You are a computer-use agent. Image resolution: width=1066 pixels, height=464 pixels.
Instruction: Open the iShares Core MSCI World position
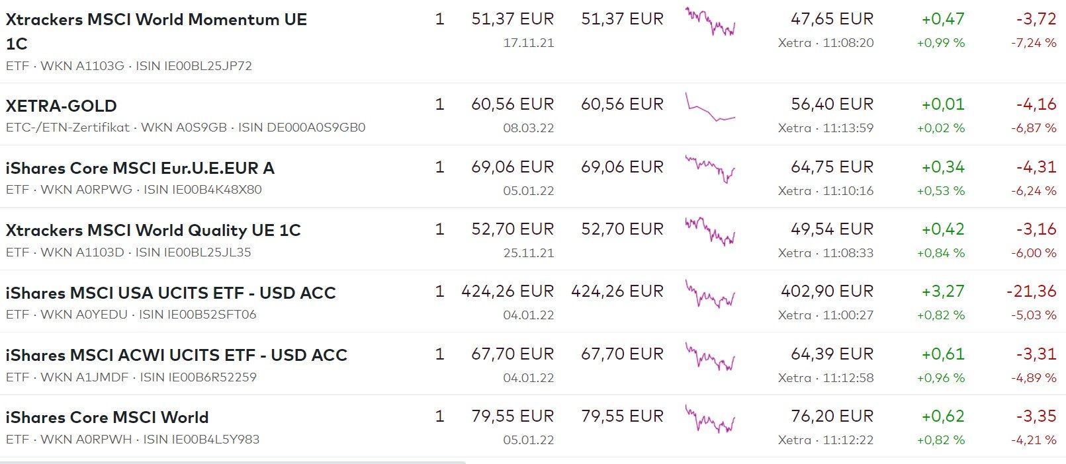tap(107, 417)
